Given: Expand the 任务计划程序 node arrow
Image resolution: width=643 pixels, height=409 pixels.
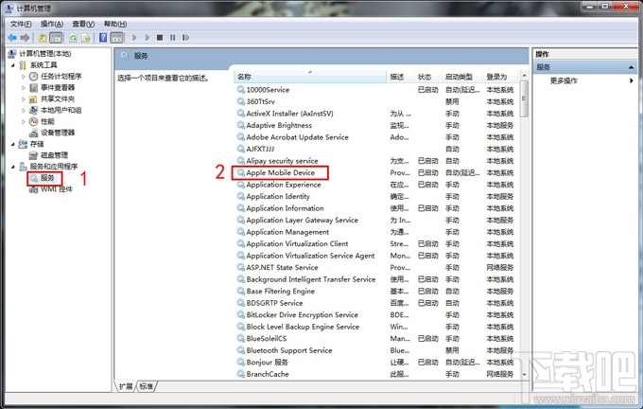Looking at the screenshot, I should (x=24, y=77).
